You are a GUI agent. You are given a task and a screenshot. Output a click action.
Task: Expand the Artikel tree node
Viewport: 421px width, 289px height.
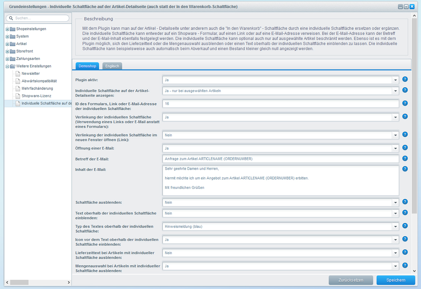pos(7,44)
